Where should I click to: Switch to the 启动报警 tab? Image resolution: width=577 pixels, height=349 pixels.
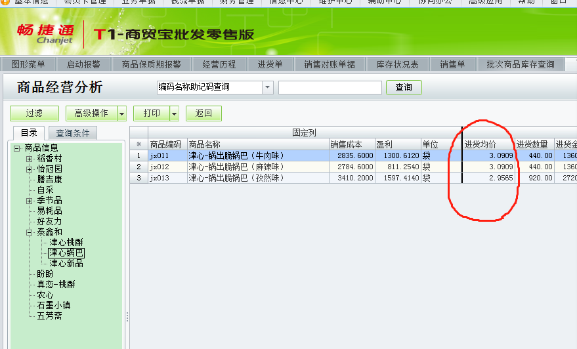(x=83, y=64)
